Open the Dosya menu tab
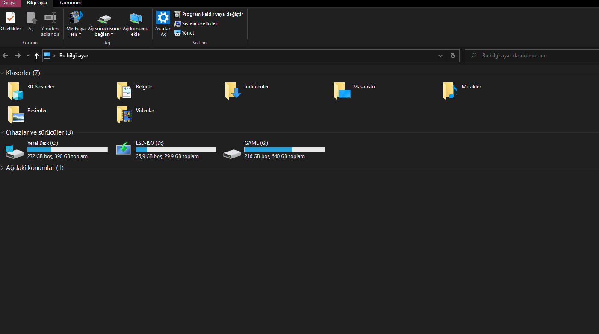This screenshot has height=334, width=599. coord(9,3)
